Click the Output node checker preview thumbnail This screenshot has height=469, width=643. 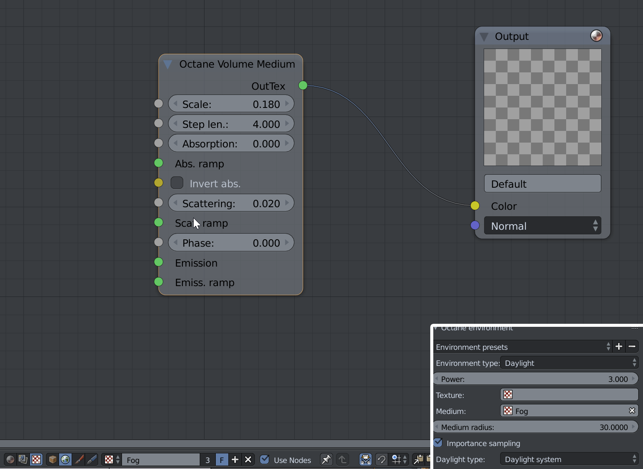tap(543, 107)
